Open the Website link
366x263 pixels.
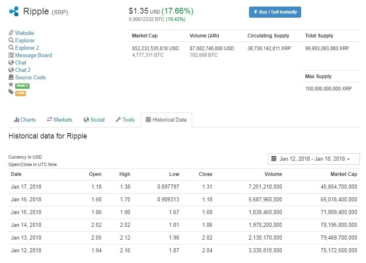(25, 33)
